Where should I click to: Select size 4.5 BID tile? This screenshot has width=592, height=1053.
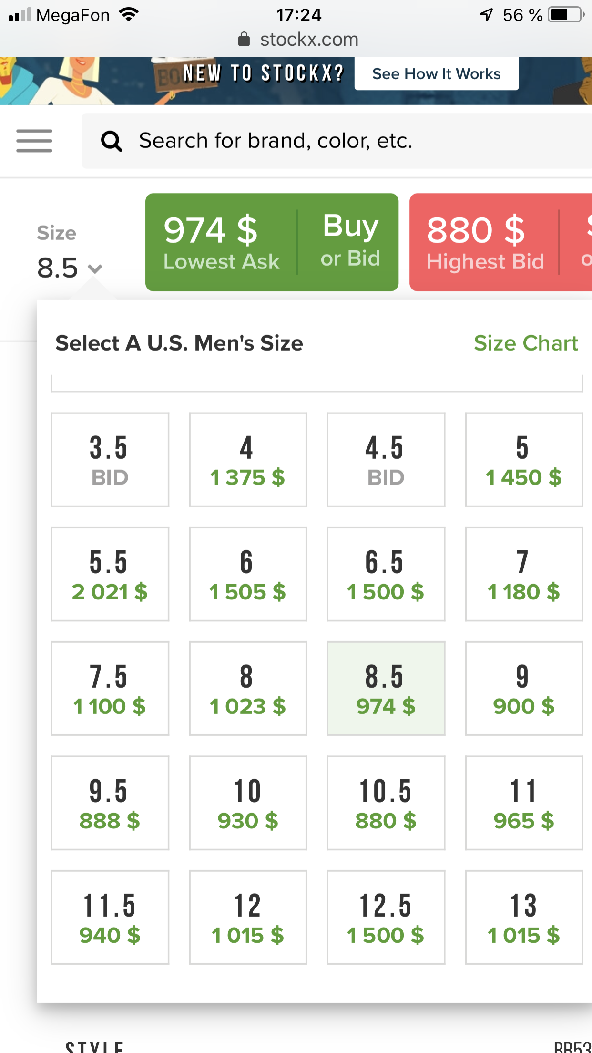coord(386,460)
